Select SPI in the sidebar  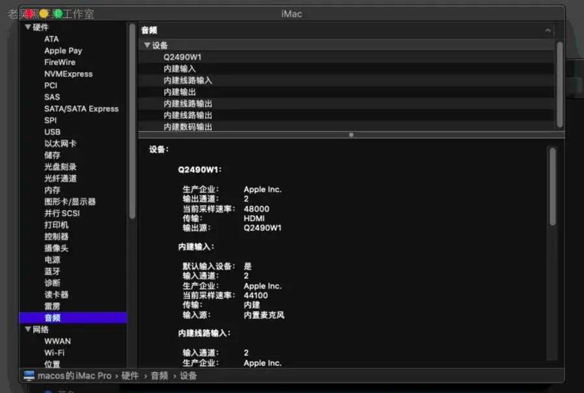[50, 120]
